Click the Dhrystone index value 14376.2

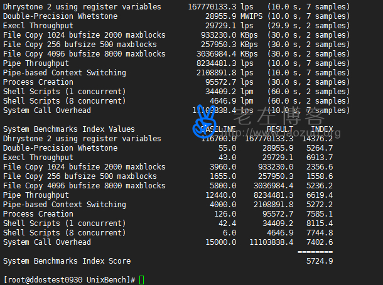point(316,139)
